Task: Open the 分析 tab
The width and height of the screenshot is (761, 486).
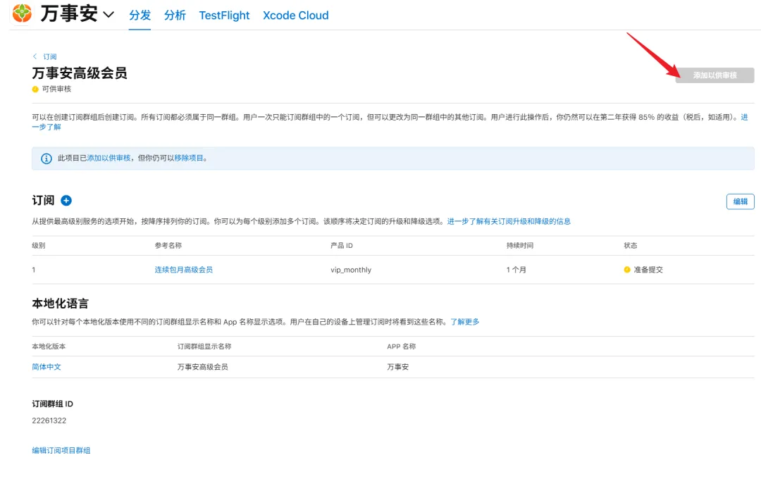Action: coord(175,15)
